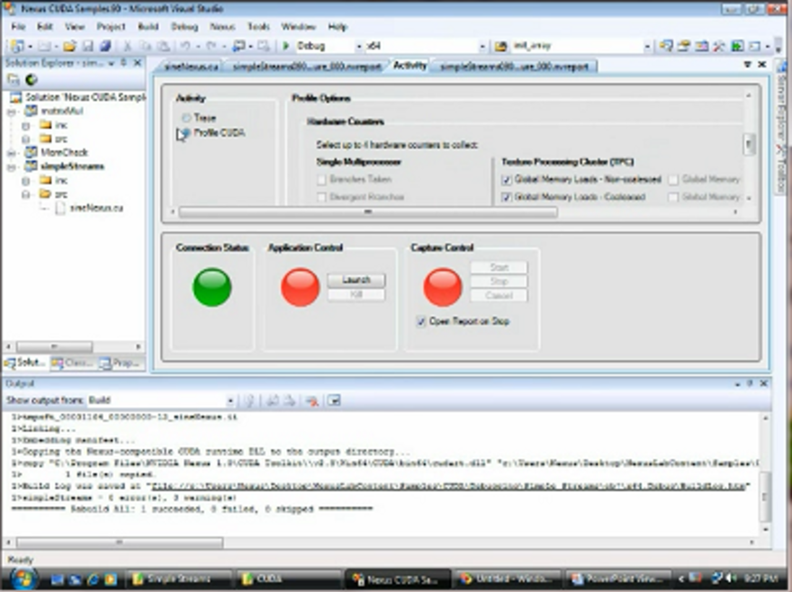Open the Build menu
This screenshot has width=792, height=592.
tap(148, 27)
